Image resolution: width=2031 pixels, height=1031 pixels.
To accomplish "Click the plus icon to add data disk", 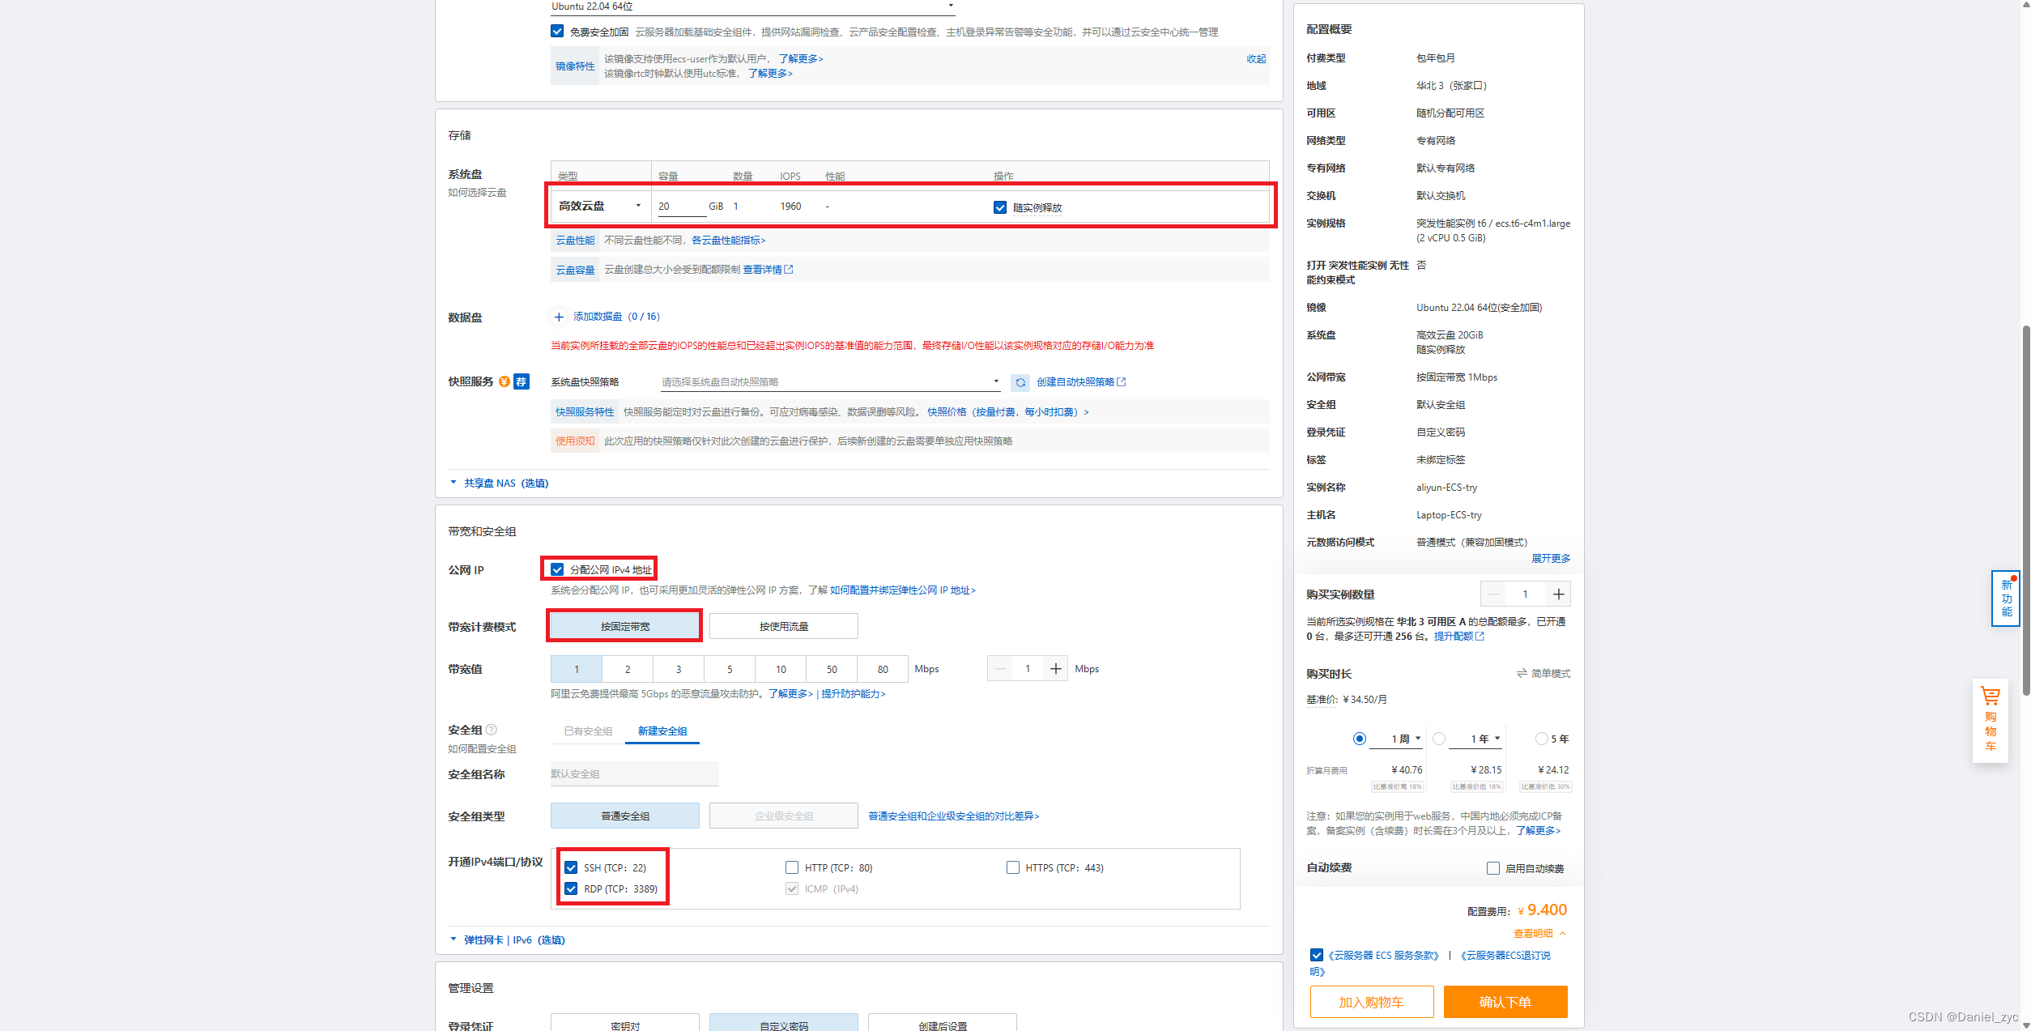I will coord(559,317).
